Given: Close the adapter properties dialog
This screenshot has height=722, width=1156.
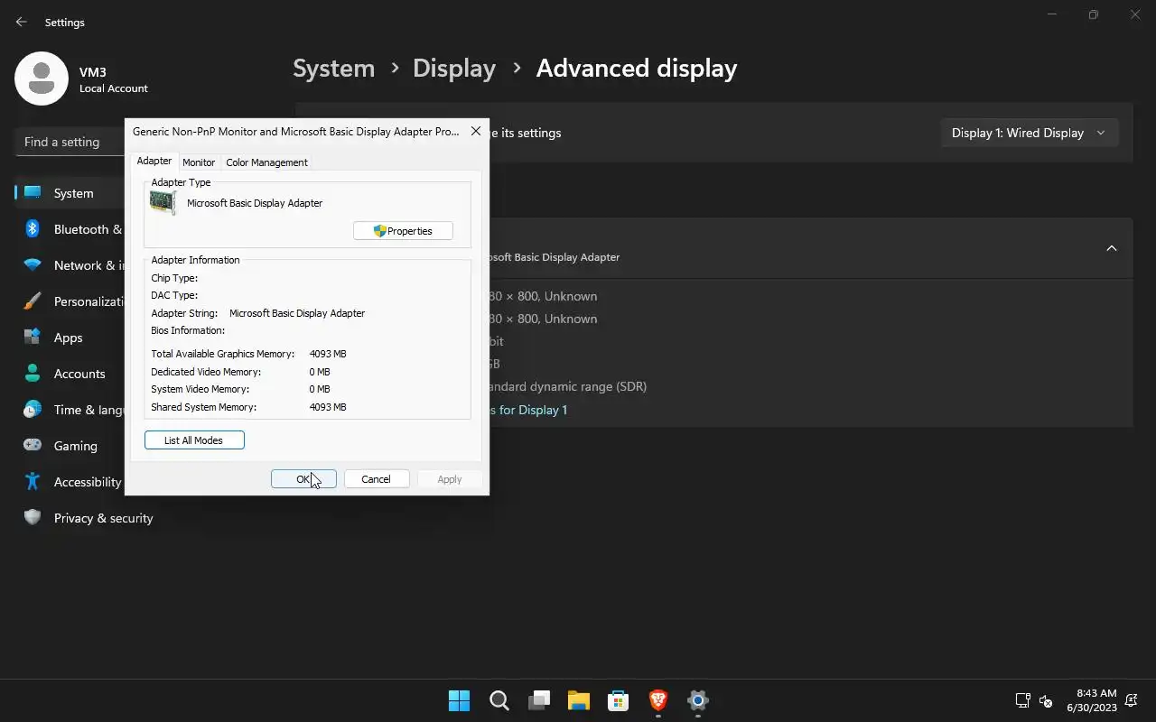Looking at the screenshot, I should pyautogui.click(x=476, y=131).
